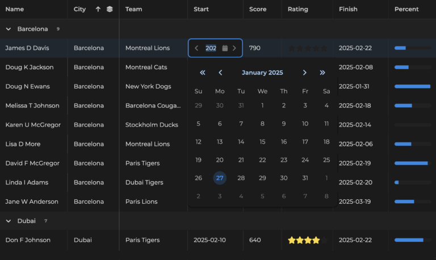Advance the calendar to next month
Image resolution: width=436 pixels, height=260 pixels.
click(x=305, y=73)
